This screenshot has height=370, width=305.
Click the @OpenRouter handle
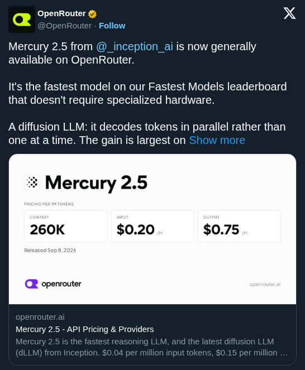click(64, 26)
